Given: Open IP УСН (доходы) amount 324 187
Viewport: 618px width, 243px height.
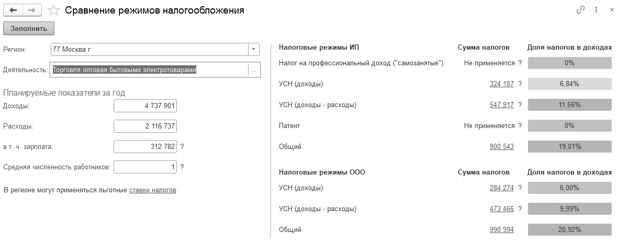Looking at the screenshot, I should (501, 84).
